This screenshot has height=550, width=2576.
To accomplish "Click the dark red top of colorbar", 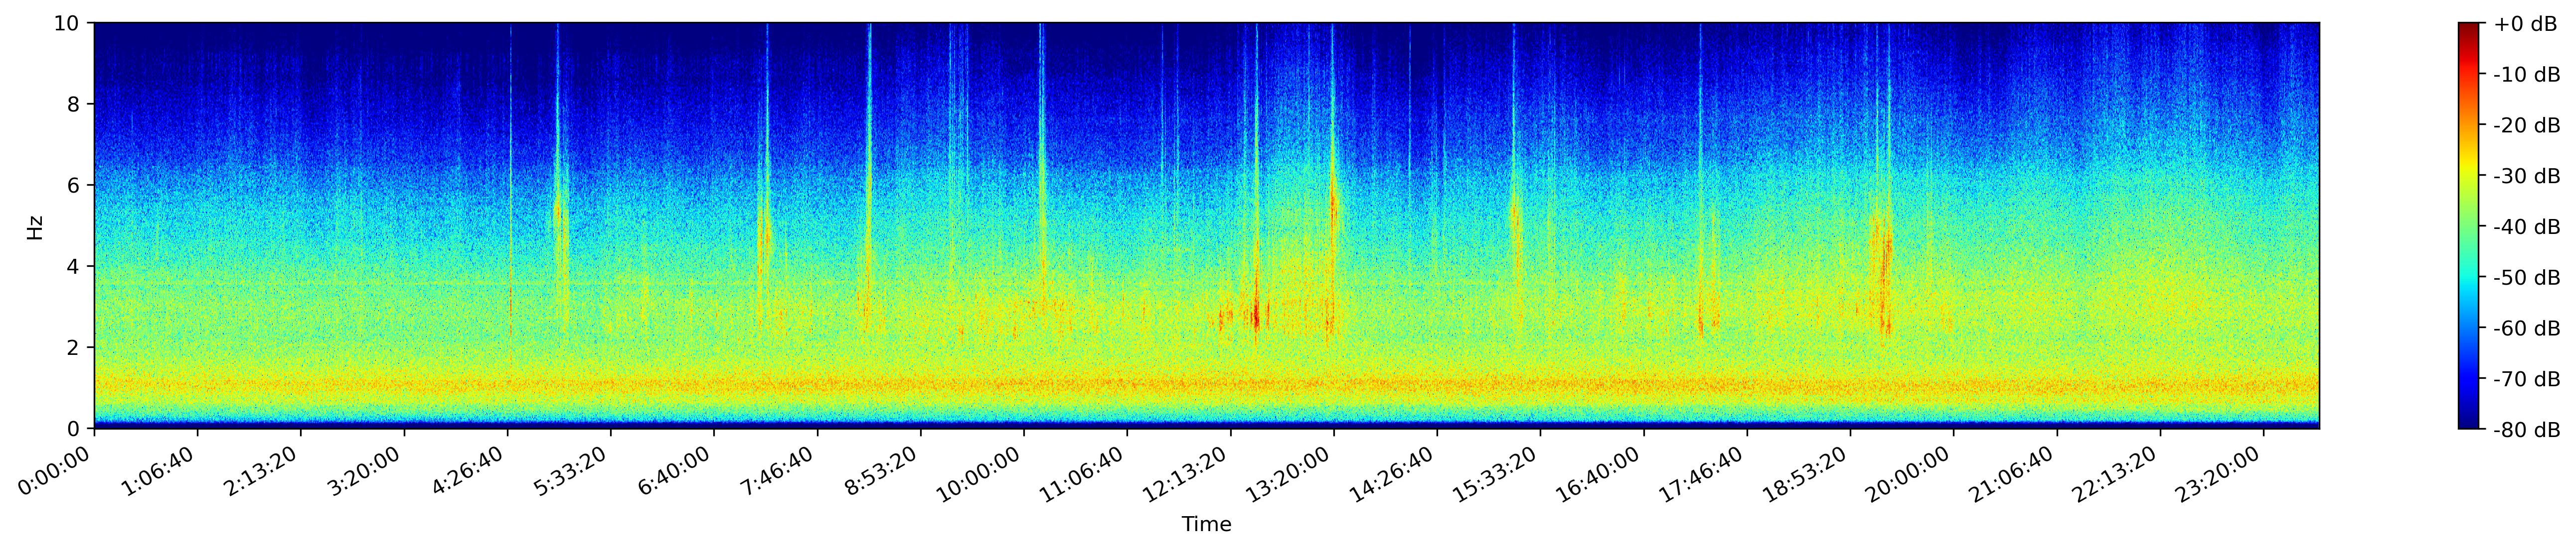I will point(2469,28).
